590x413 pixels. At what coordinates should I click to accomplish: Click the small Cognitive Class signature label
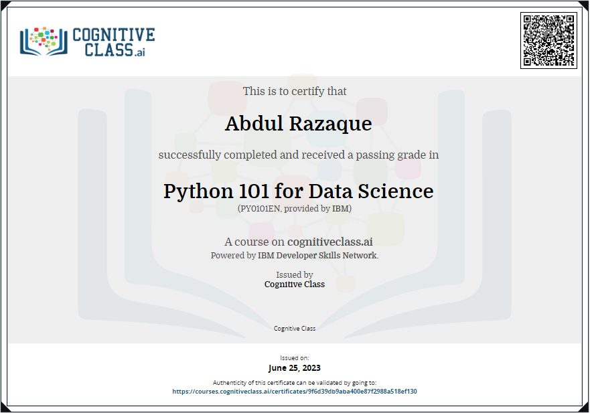pyautogui.click(x=295, y=329)
